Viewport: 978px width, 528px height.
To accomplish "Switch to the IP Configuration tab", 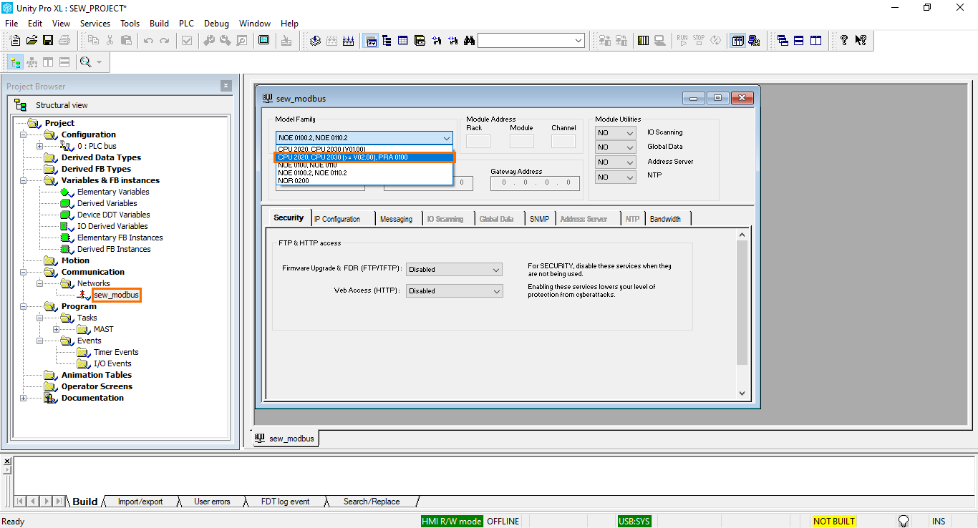I will (337, 219).
